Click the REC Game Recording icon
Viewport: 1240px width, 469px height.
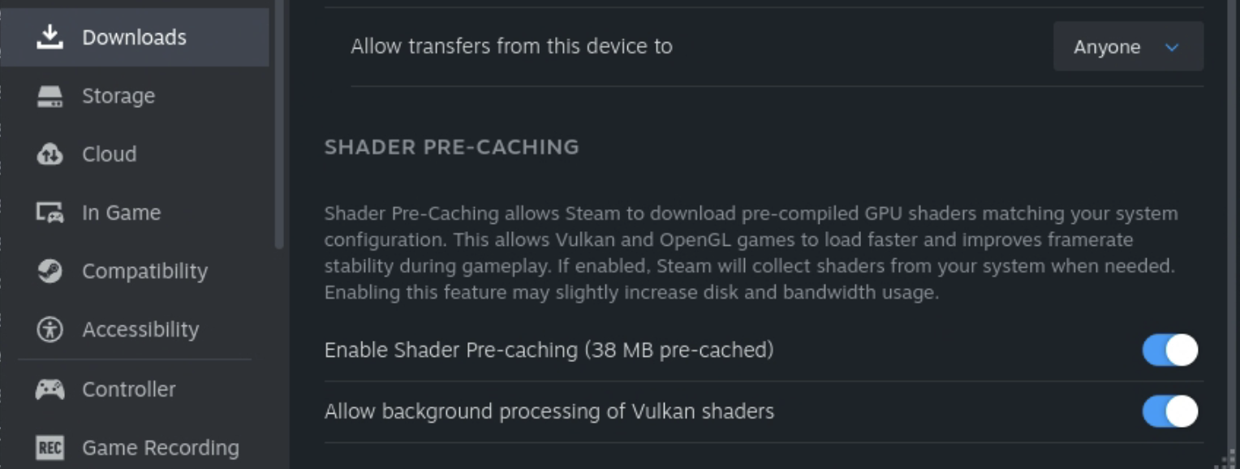click(x=50, y=447)
